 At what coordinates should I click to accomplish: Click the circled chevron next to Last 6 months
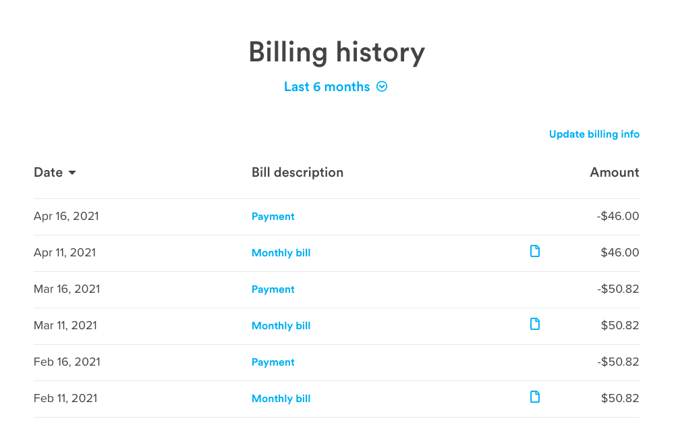click(382, 86)
